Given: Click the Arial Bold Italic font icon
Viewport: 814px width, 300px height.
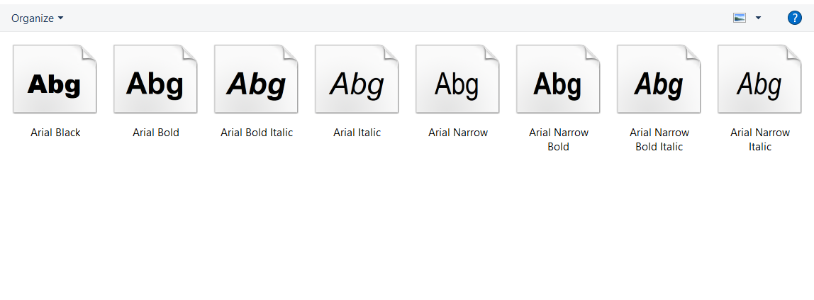Looking at the screenshot, I should tap(256, 79).
